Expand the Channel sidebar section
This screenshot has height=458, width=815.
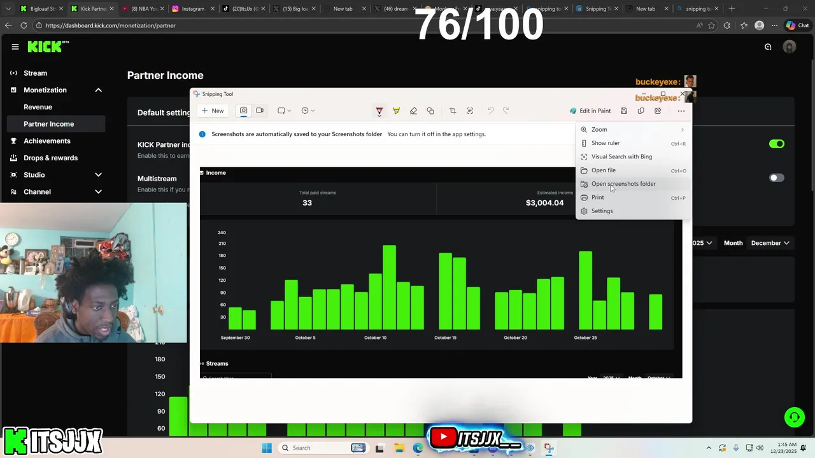pyautogui.click(x=99, y=191)
